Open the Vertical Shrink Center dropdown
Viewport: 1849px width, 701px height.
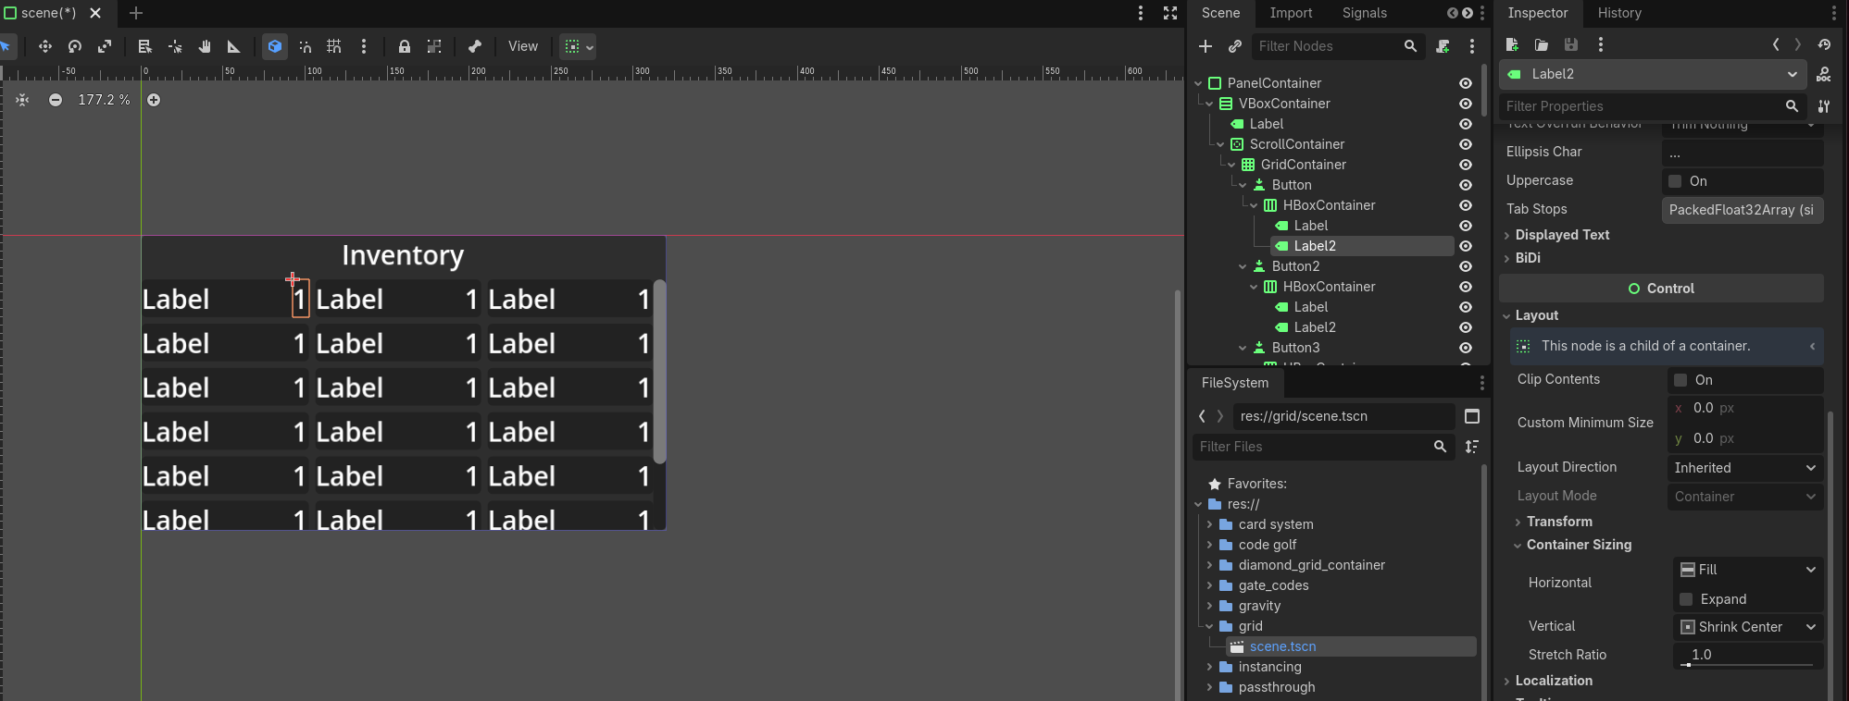coord(1747,627)
